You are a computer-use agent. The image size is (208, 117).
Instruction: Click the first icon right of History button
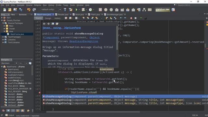click(66, 18)
